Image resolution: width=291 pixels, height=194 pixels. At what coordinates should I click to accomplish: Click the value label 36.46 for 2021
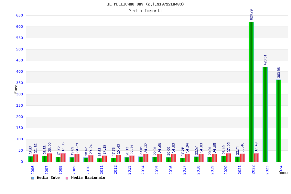(x=242, y=147)
